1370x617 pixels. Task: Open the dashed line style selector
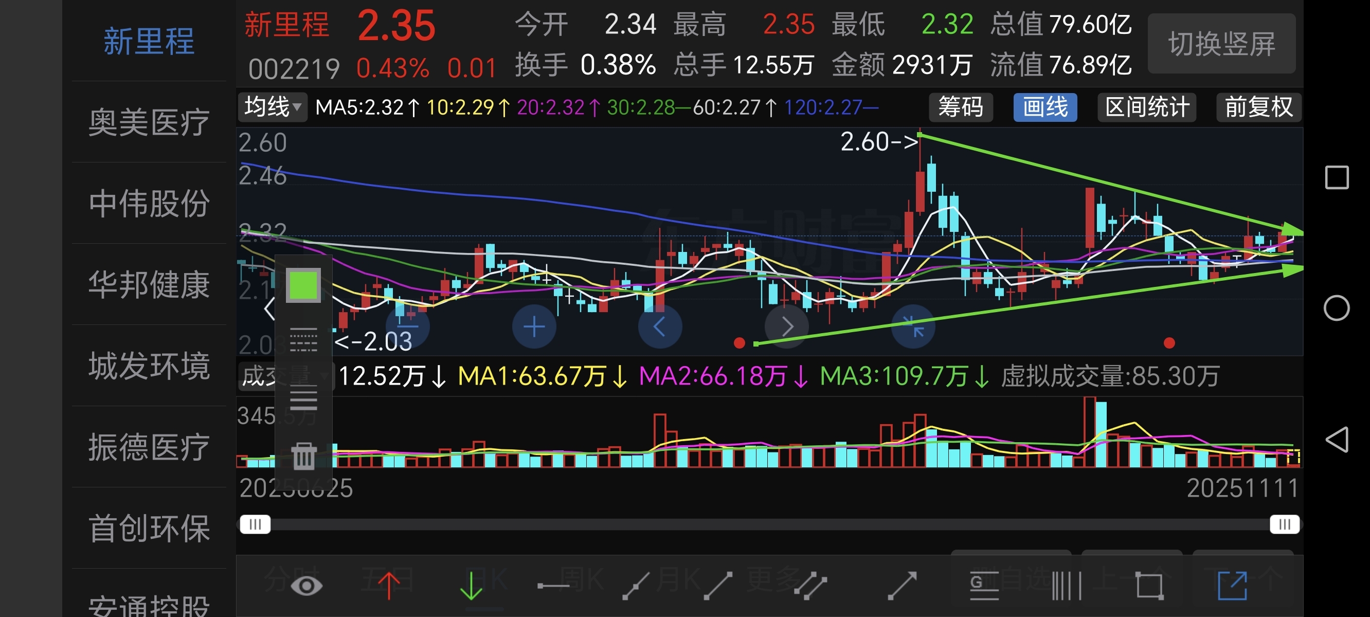304,340
